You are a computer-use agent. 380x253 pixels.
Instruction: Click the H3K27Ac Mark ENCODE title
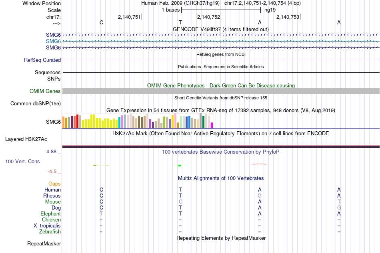click(x=221, y=134)
